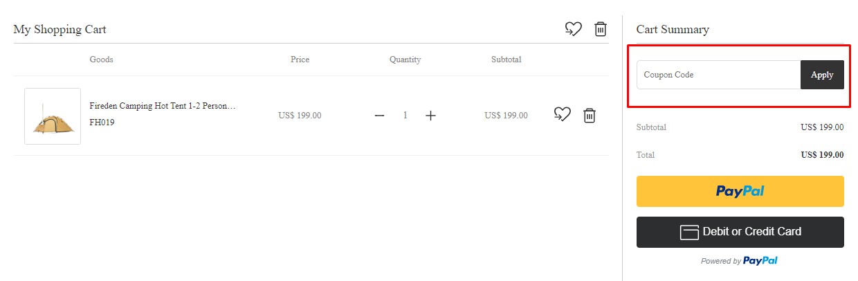Image resolution: width=858 pixels, height=281 pixels.
Task: Click the Quantity column header
Action: 405,60
